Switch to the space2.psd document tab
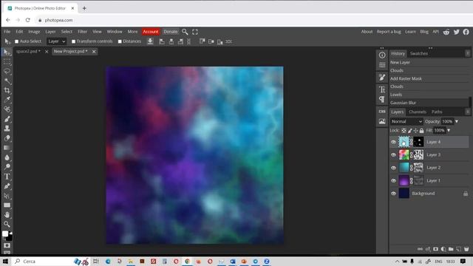Screen dimensions: 473x266 [28, 52]
